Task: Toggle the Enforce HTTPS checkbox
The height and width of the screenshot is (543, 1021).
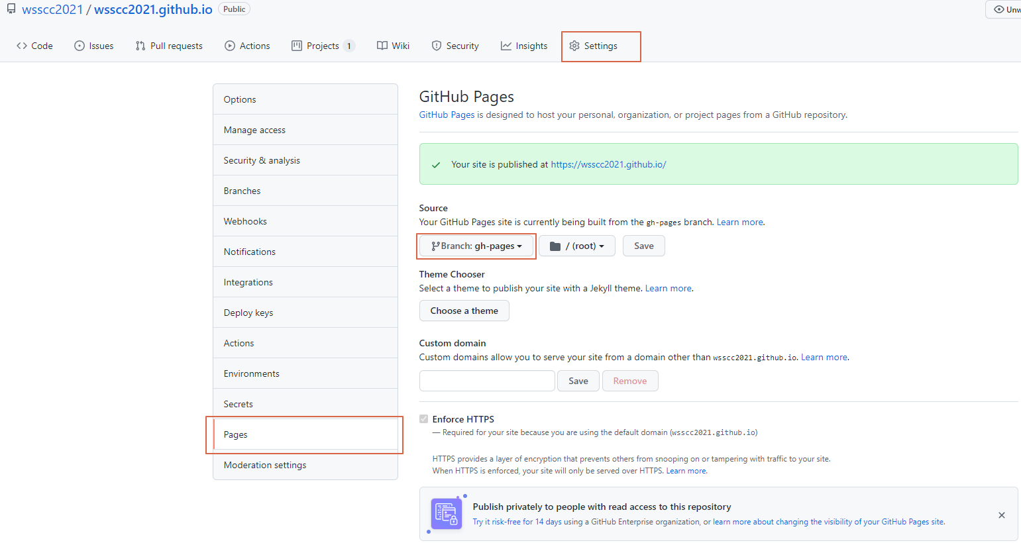Action: pyautogui.click(x=424, y=419)
